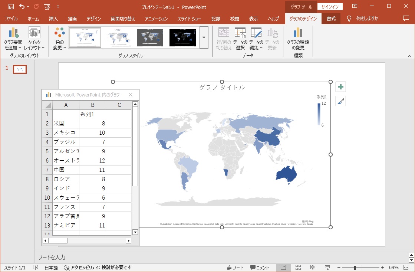Click the Edit Data icon

pos(256,33)
